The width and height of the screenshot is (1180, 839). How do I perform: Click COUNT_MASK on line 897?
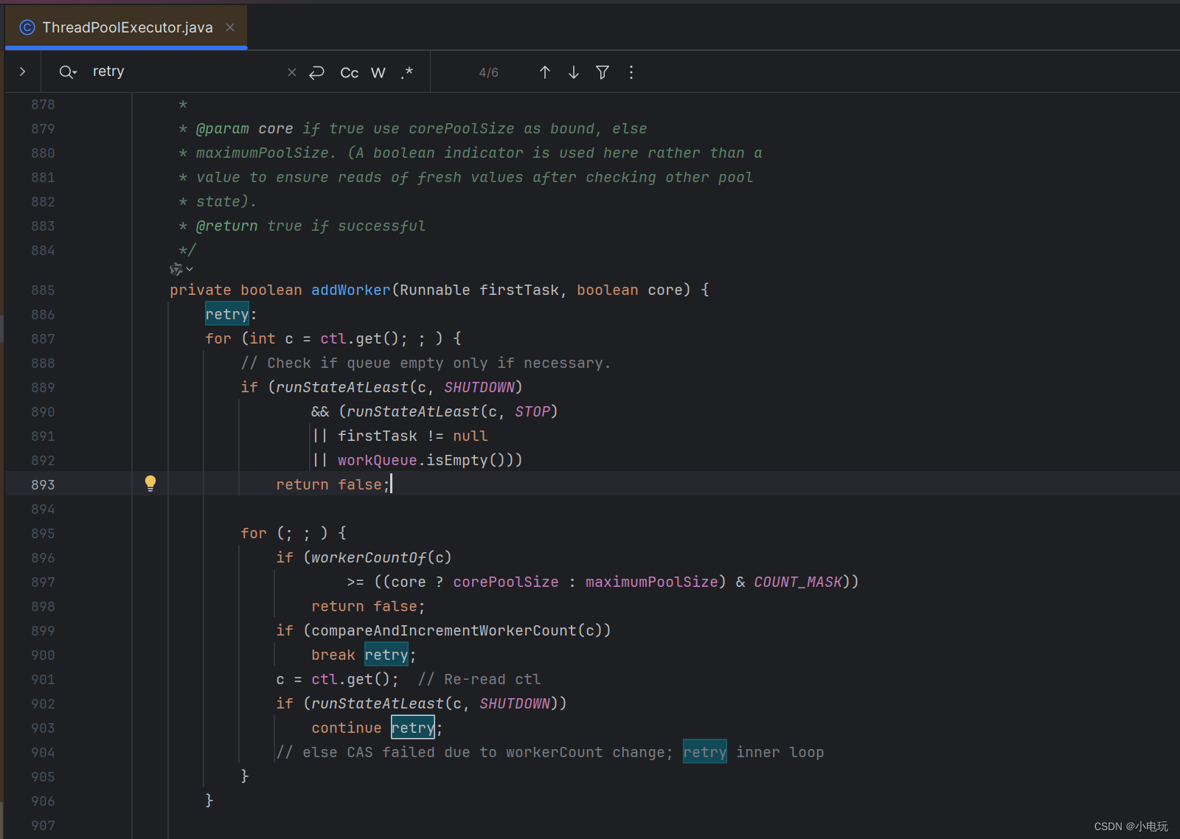[798, 582]
